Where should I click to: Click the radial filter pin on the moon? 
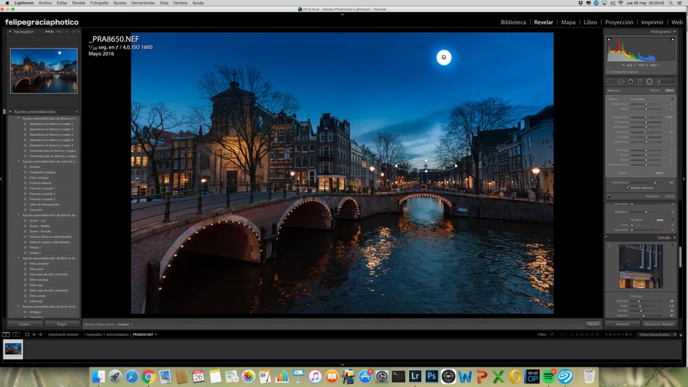tap(443, 58)
